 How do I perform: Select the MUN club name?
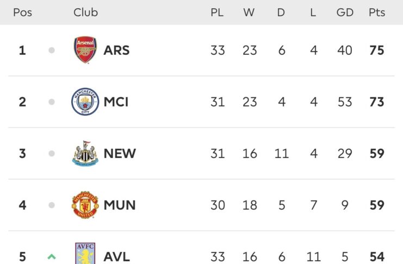(x=120, y=205)
